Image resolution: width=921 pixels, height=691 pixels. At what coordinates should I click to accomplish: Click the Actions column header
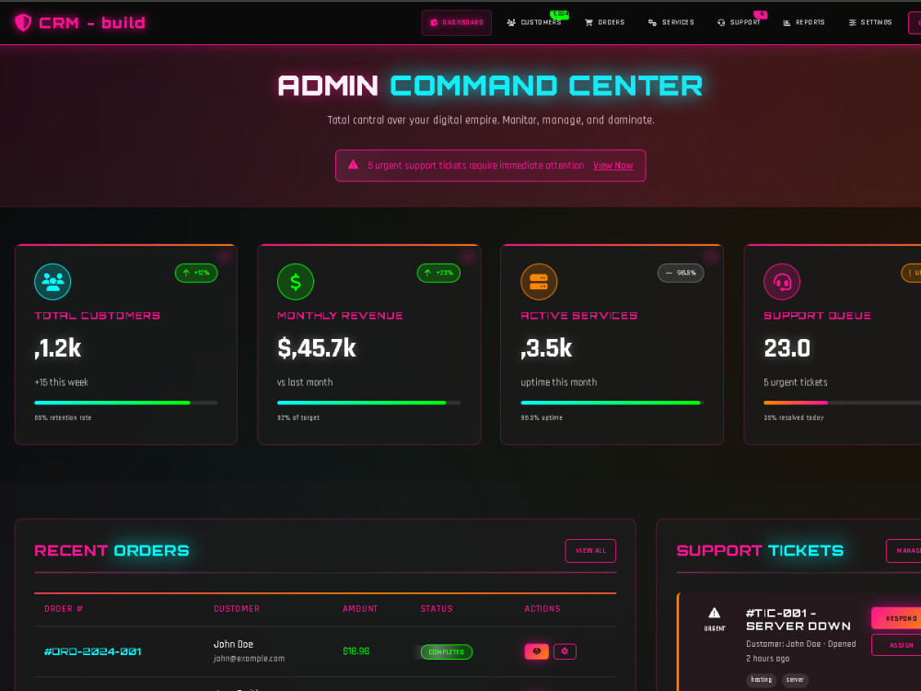point(542,609)
